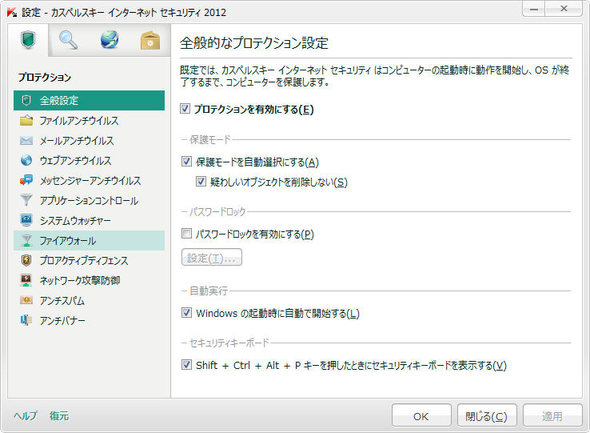Click the メールアンチウイルス envelope icon
This screenshot has width=590, height=433.
click(x=26, y=141)
